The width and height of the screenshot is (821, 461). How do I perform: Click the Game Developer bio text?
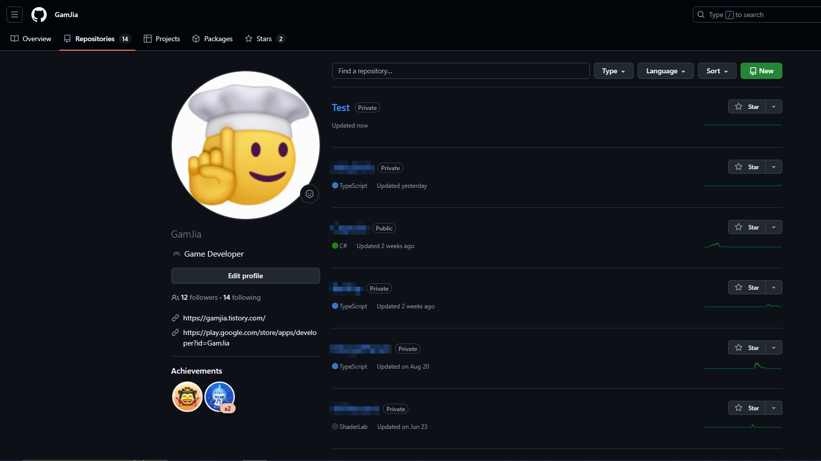(214, 254)
